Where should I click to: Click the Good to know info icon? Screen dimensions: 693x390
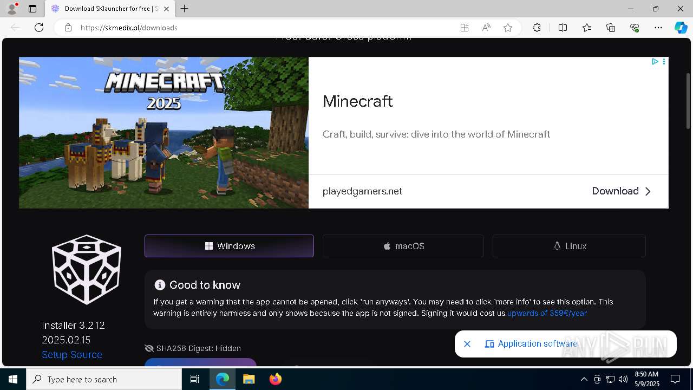(160, 285)
